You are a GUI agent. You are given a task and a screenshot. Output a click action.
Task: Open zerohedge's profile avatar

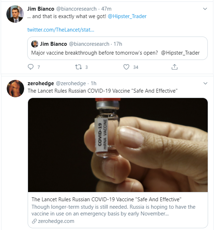(15, 89)
